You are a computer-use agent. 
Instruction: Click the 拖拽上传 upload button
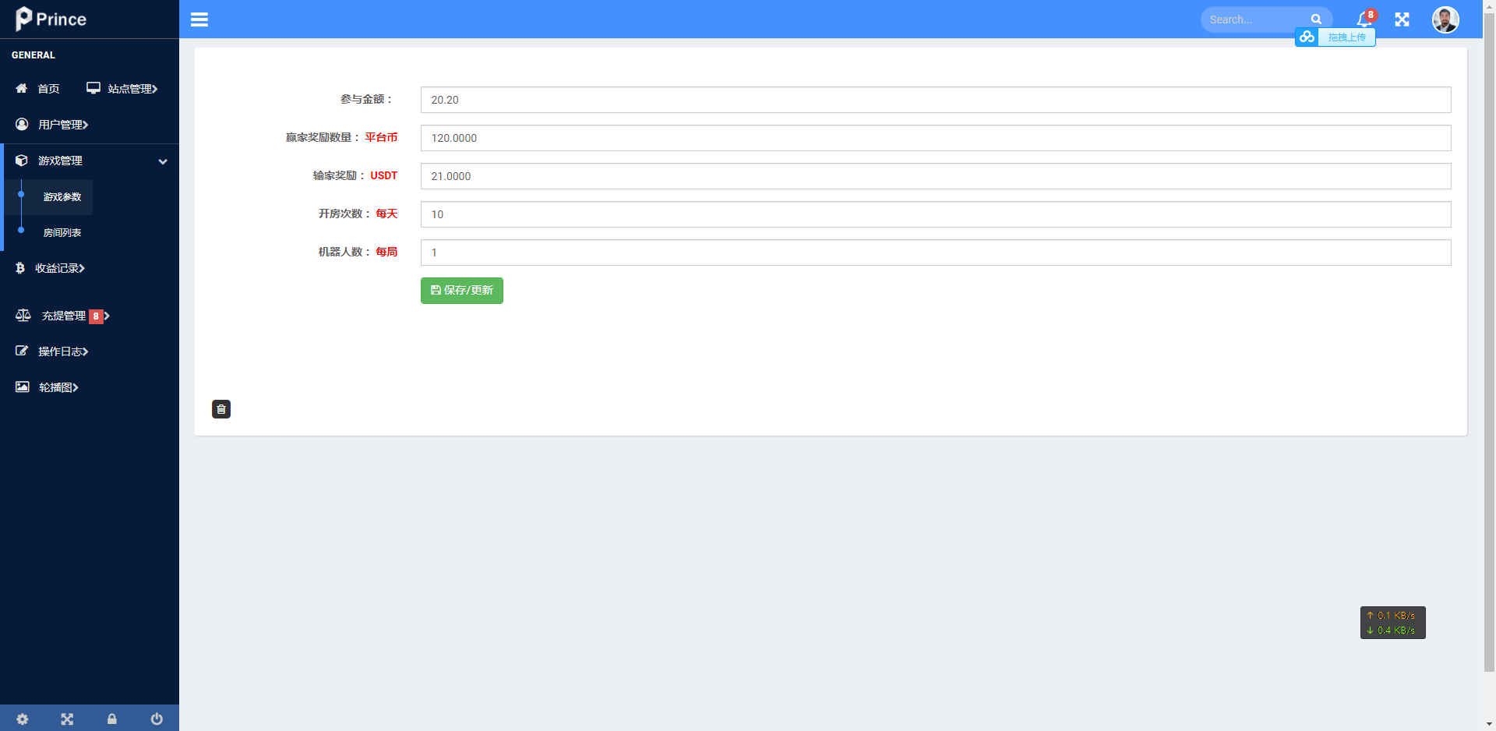tap(1346, 37)
